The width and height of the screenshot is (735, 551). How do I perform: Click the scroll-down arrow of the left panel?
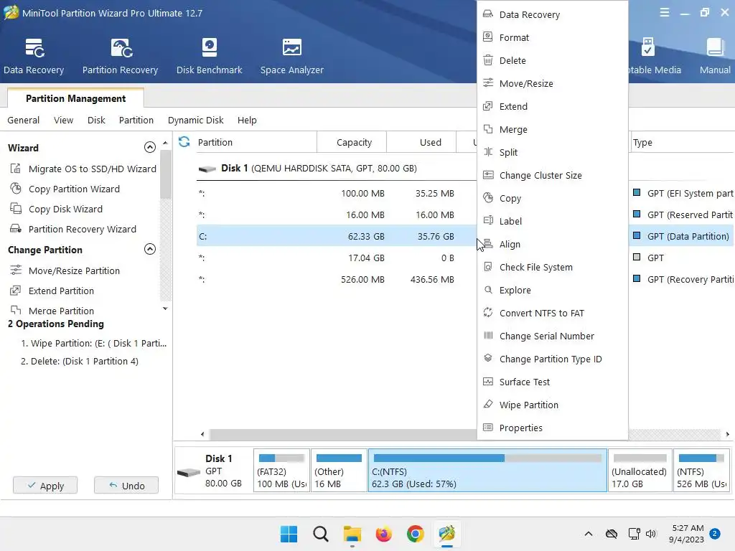click(x=165, y=309)
